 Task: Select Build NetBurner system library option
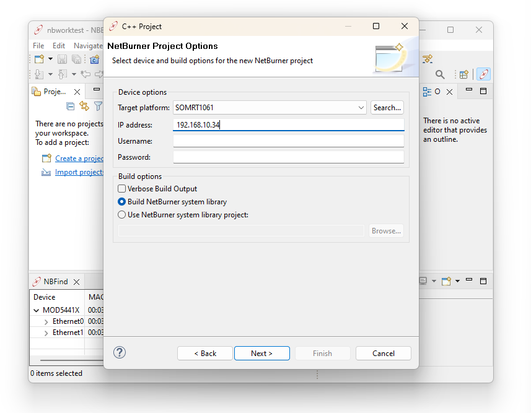[122, 202]
